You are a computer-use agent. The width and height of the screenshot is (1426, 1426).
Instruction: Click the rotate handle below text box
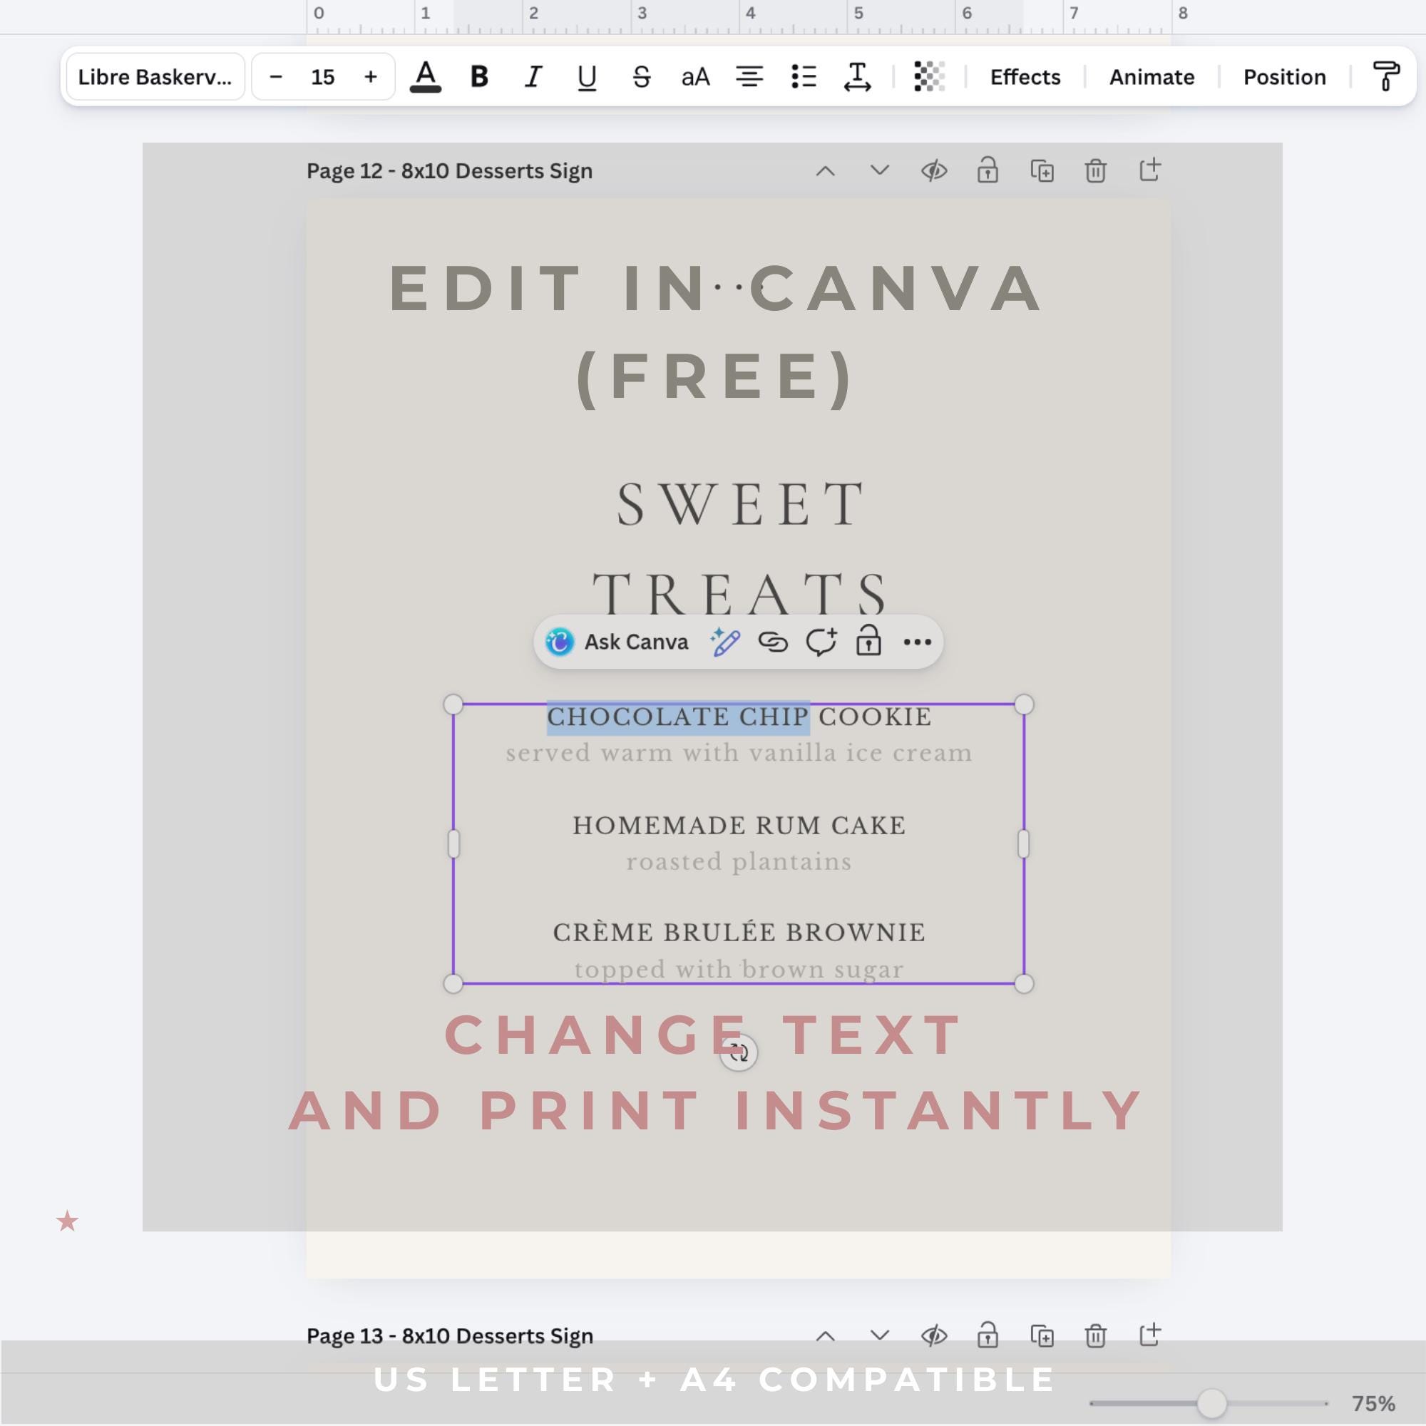pyautogui.click(x=739, y=1053)
